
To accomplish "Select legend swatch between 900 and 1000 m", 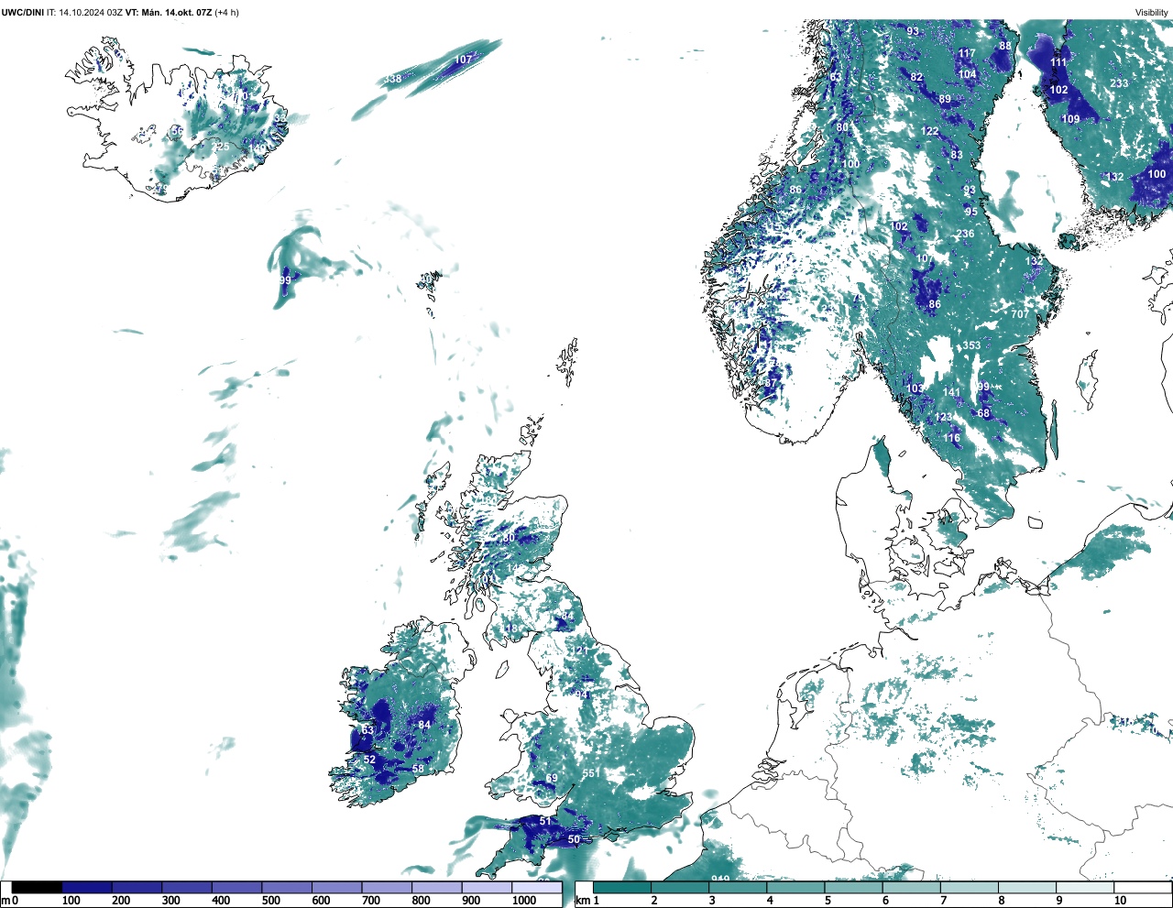I will pyautogui.click(x=487, y=887).
